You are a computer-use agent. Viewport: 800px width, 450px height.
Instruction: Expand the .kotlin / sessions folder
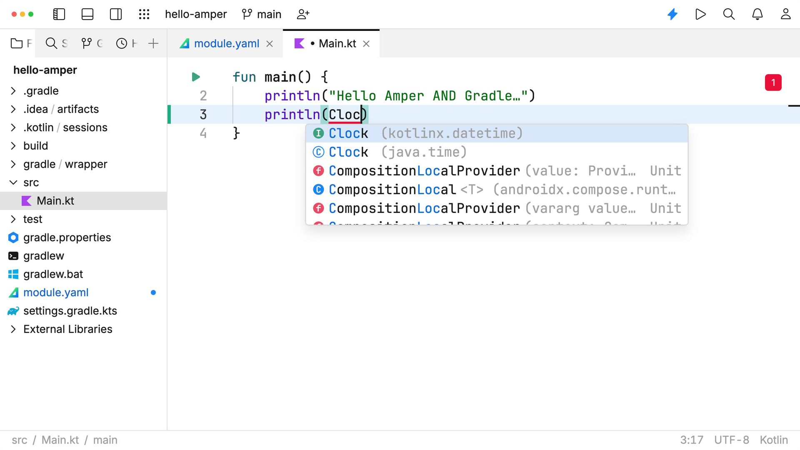[13, 127]
